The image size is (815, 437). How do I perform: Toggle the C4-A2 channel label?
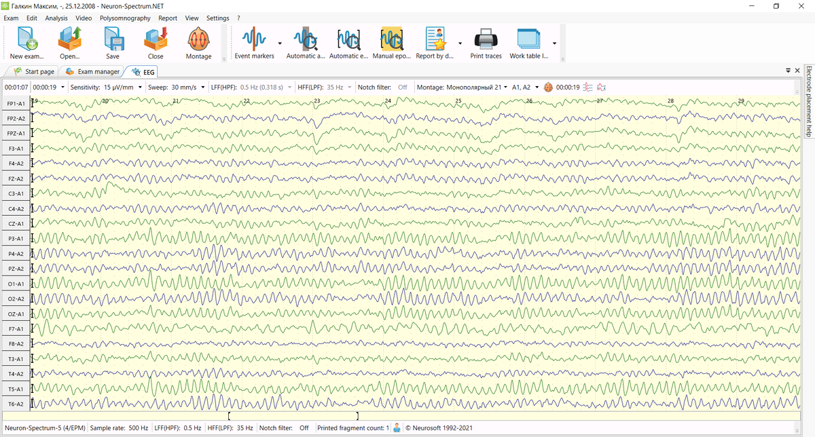pos(16,209)
